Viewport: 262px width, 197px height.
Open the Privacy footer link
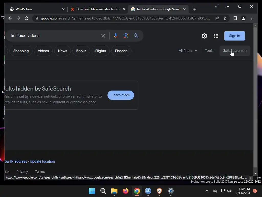point(22,172)
